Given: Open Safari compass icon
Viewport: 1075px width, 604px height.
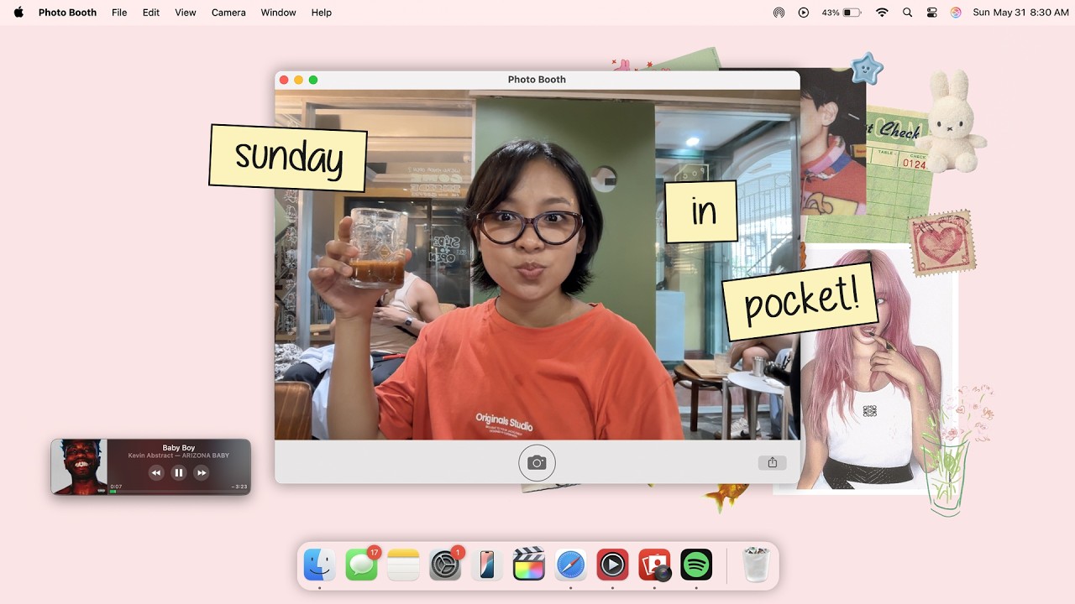Looking at the screenshot, I should coord(571,565).
